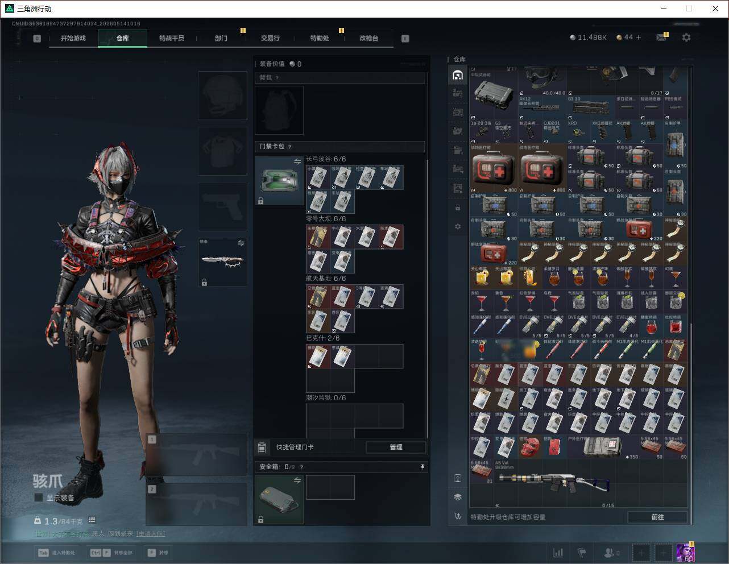Image resolution: width=729 pixels, height=564 pixels.
Task: Click the 申请入队 link
Action: tap(151, 534)
